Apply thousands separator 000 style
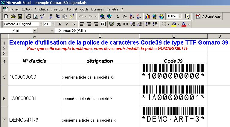 click(126, 24)
